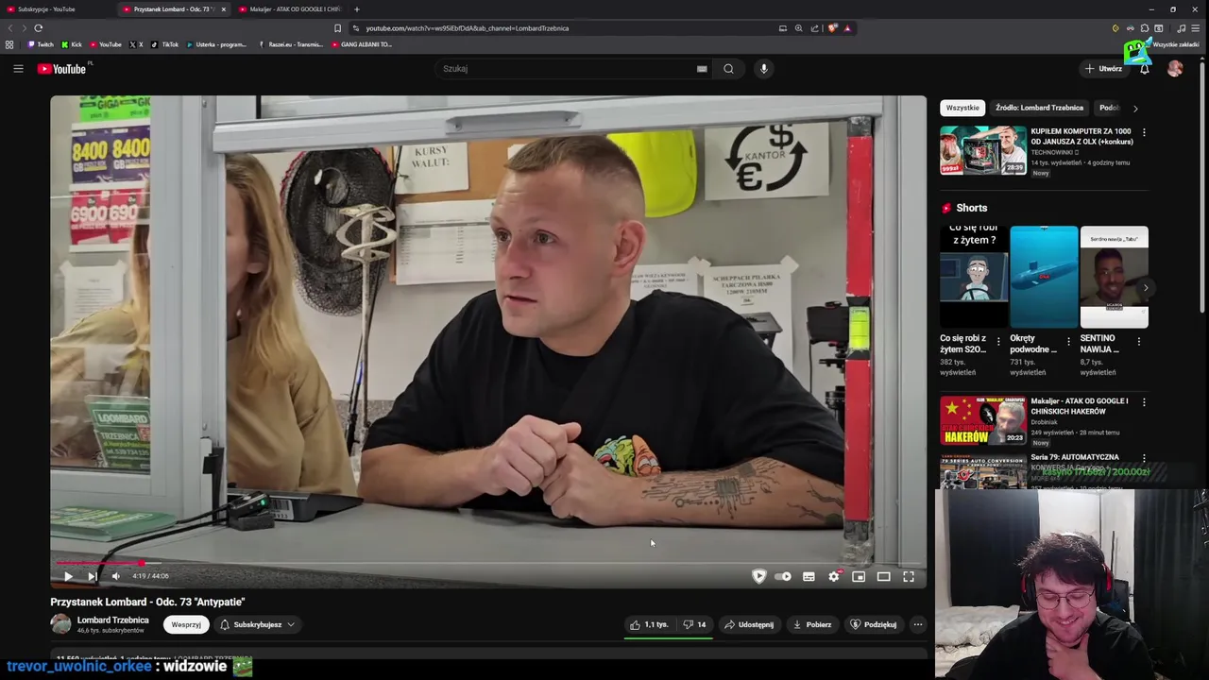
Task: Click Pobierz download button
Action: coord(812,624)
